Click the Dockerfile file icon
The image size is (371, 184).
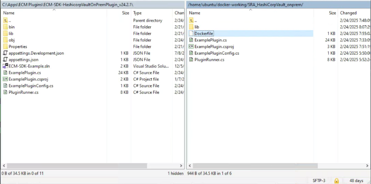[191, 34]
